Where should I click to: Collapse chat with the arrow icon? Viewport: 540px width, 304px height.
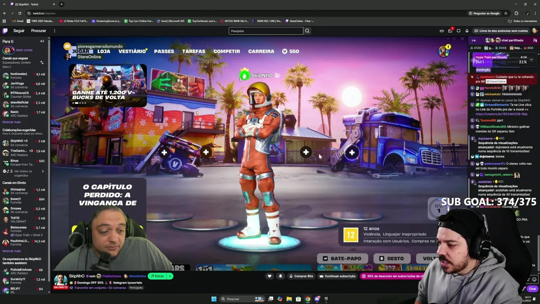(x=474, y=41)
